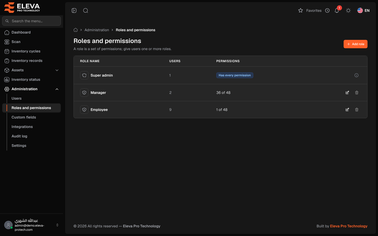
Task: Click the ROLE NAME column header
Action: coord(90,61)
